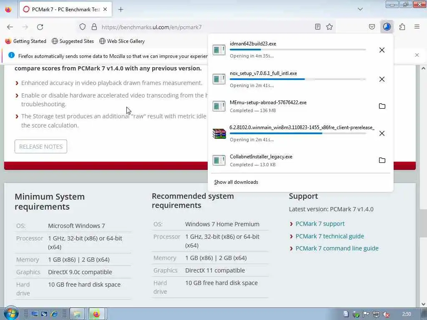Image resolution: width=427 pixels, height=320 pixels.
Task: Expand the list all tabs dropdown
Action: [360, 9]
